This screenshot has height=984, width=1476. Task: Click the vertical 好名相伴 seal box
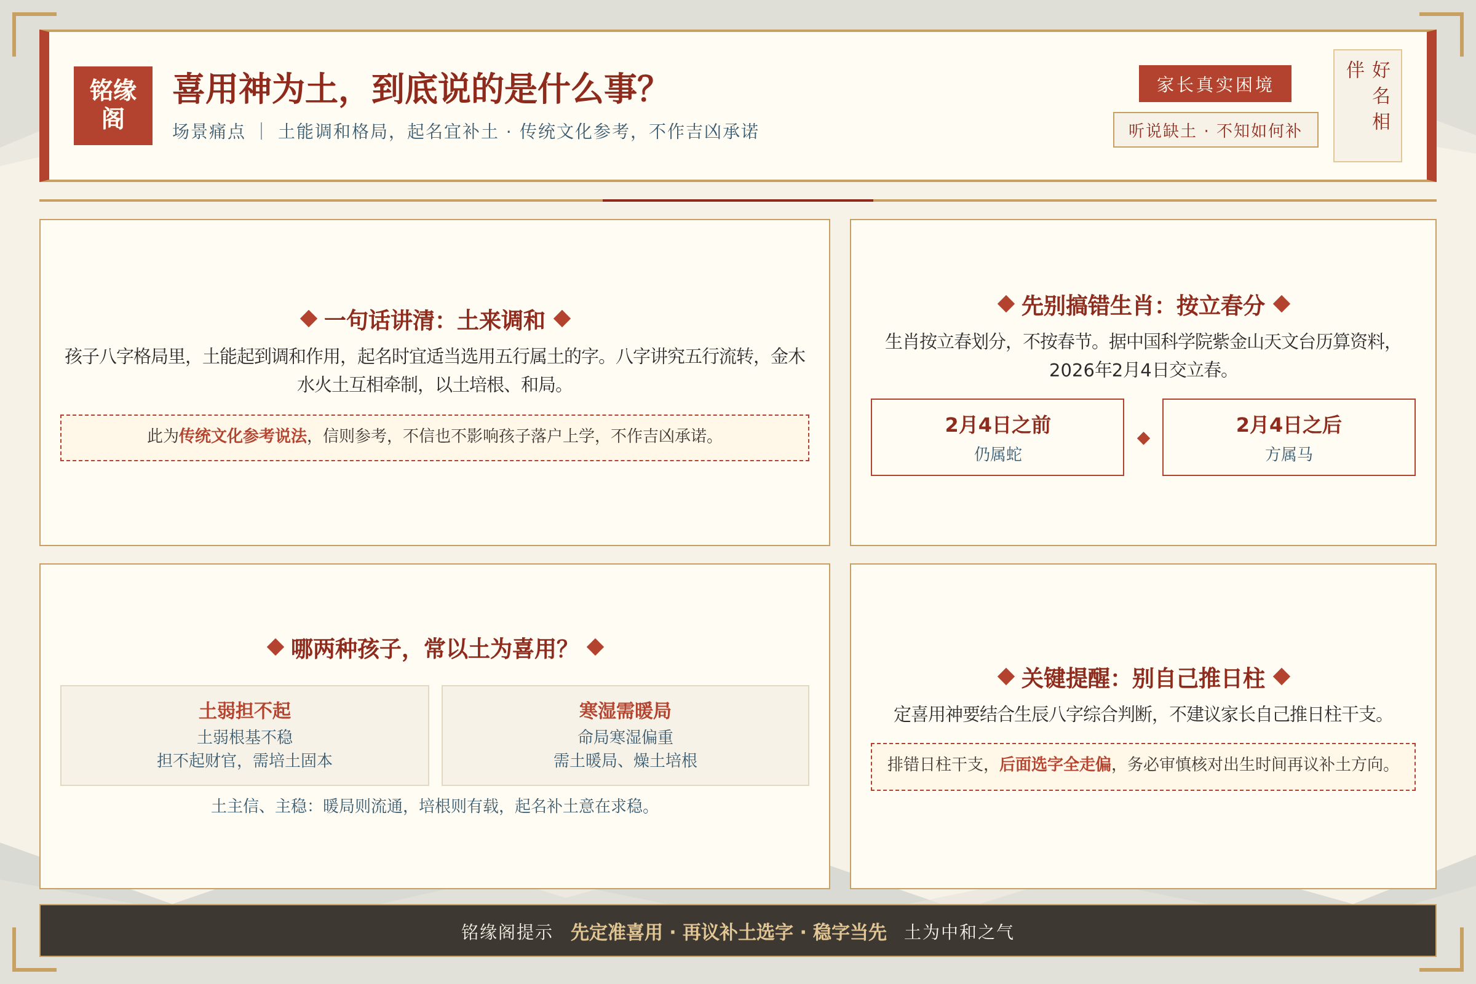[x=1367, y=105]
